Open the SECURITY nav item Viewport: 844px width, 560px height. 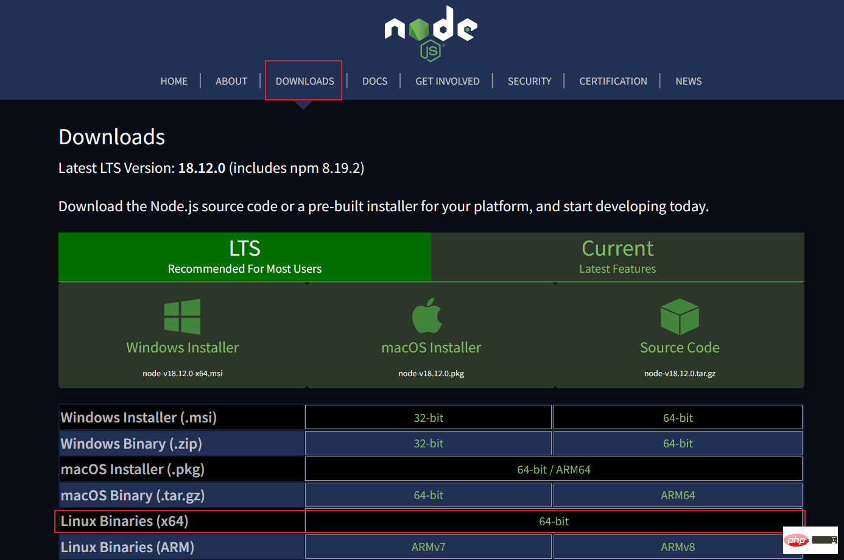(x=530, y=81)
